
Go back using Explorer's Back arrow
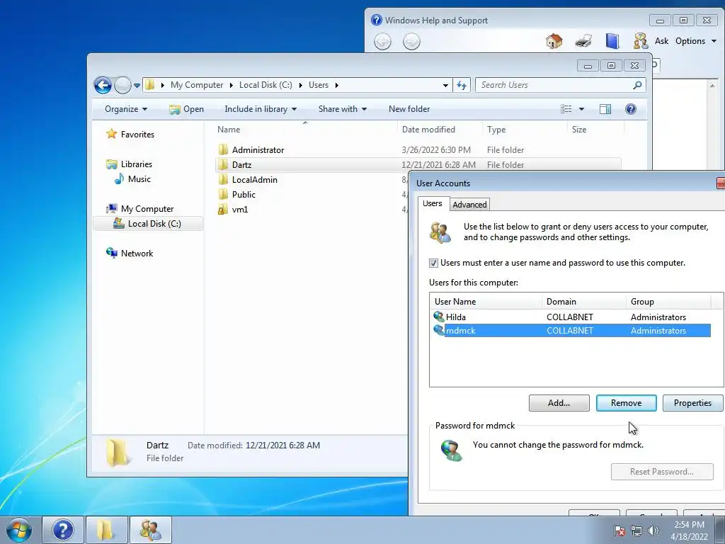pos(103,85)
